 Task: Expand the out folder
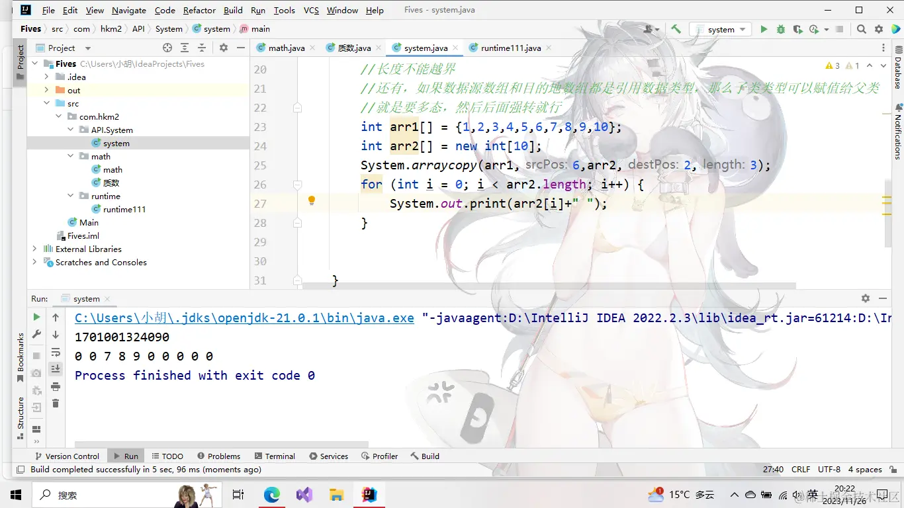tap(46, 90)
